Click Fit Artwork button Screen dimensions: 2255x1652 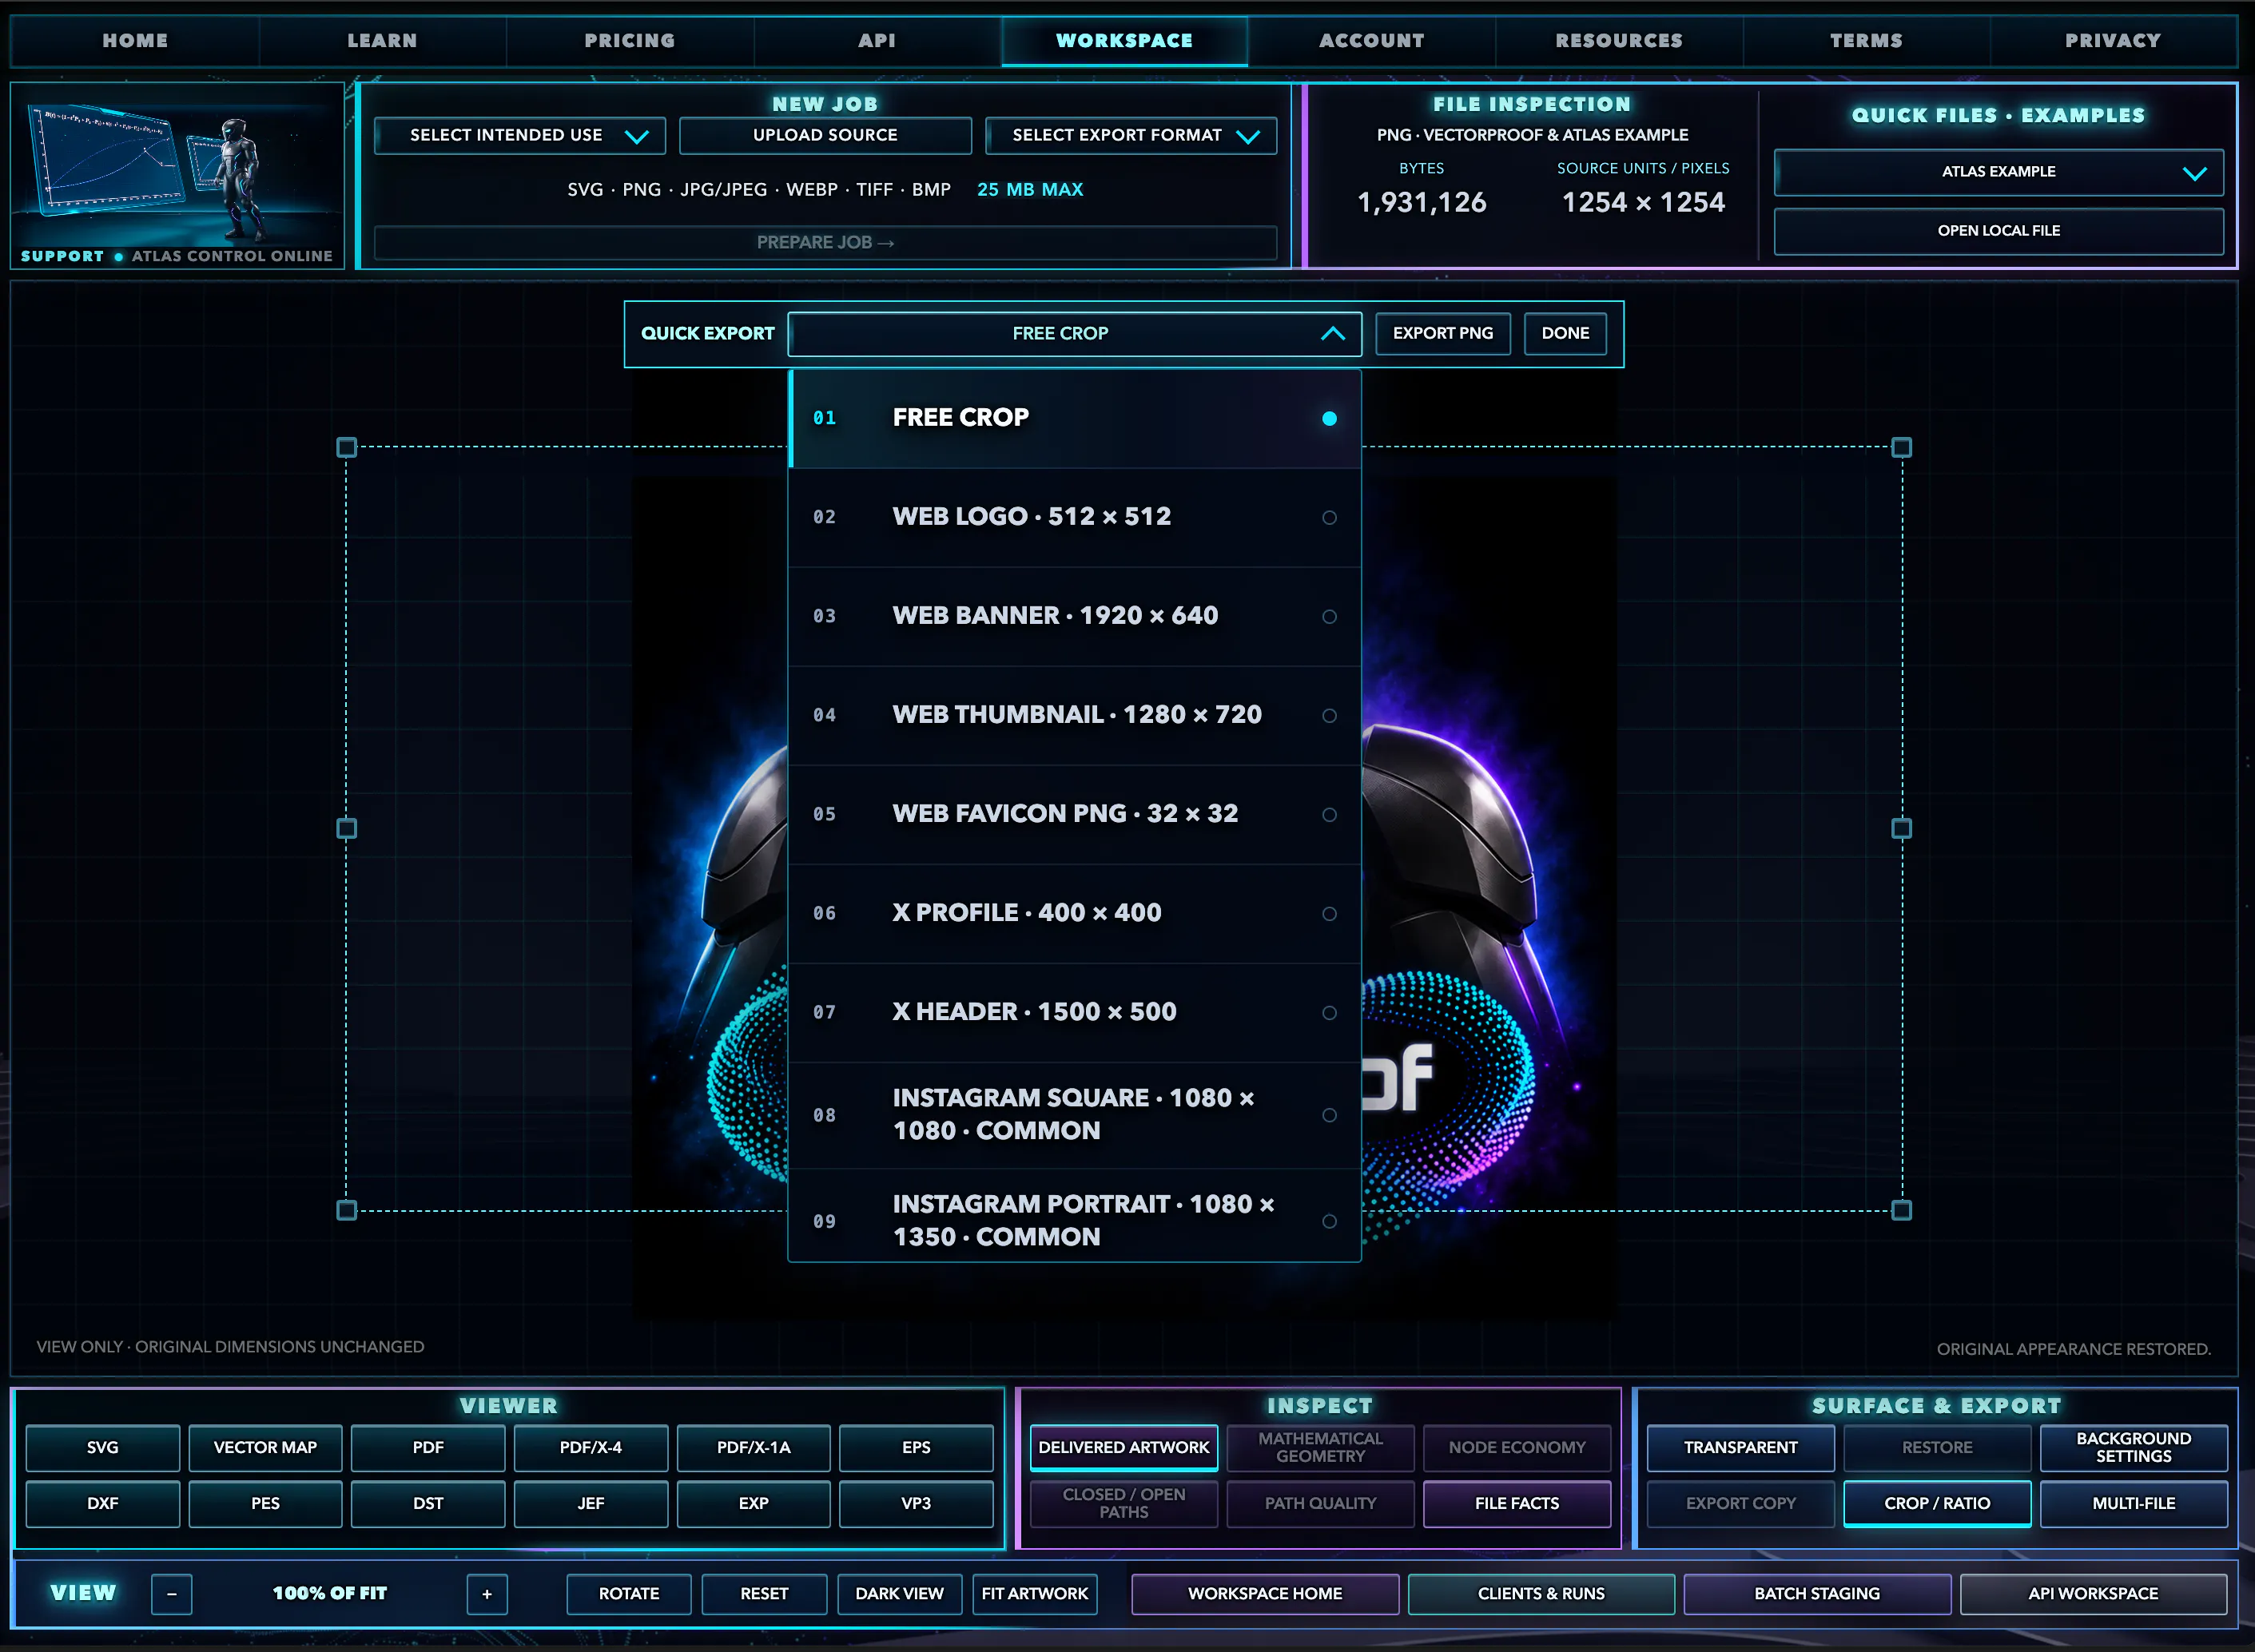pyautogui.click(x=1035, y=1594)
